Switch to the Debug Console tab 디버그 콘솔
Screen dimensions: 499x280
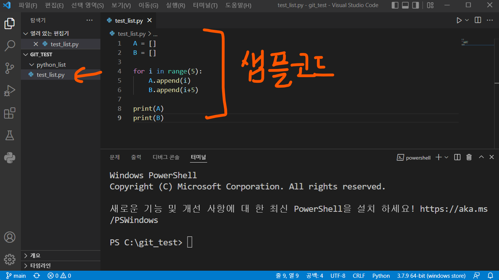(x=166, y=157)
